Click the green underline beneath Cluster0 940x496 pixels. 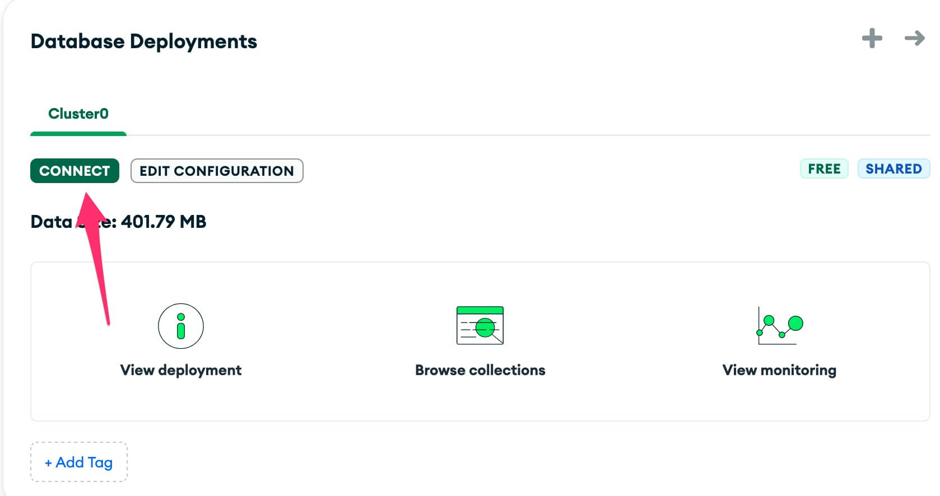pos(78,134)
